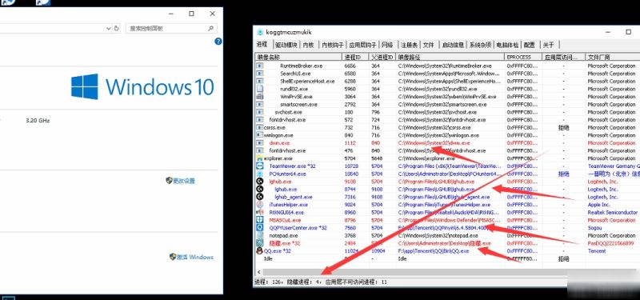Click the TeamViewer.exe process icon

[259, 166]
